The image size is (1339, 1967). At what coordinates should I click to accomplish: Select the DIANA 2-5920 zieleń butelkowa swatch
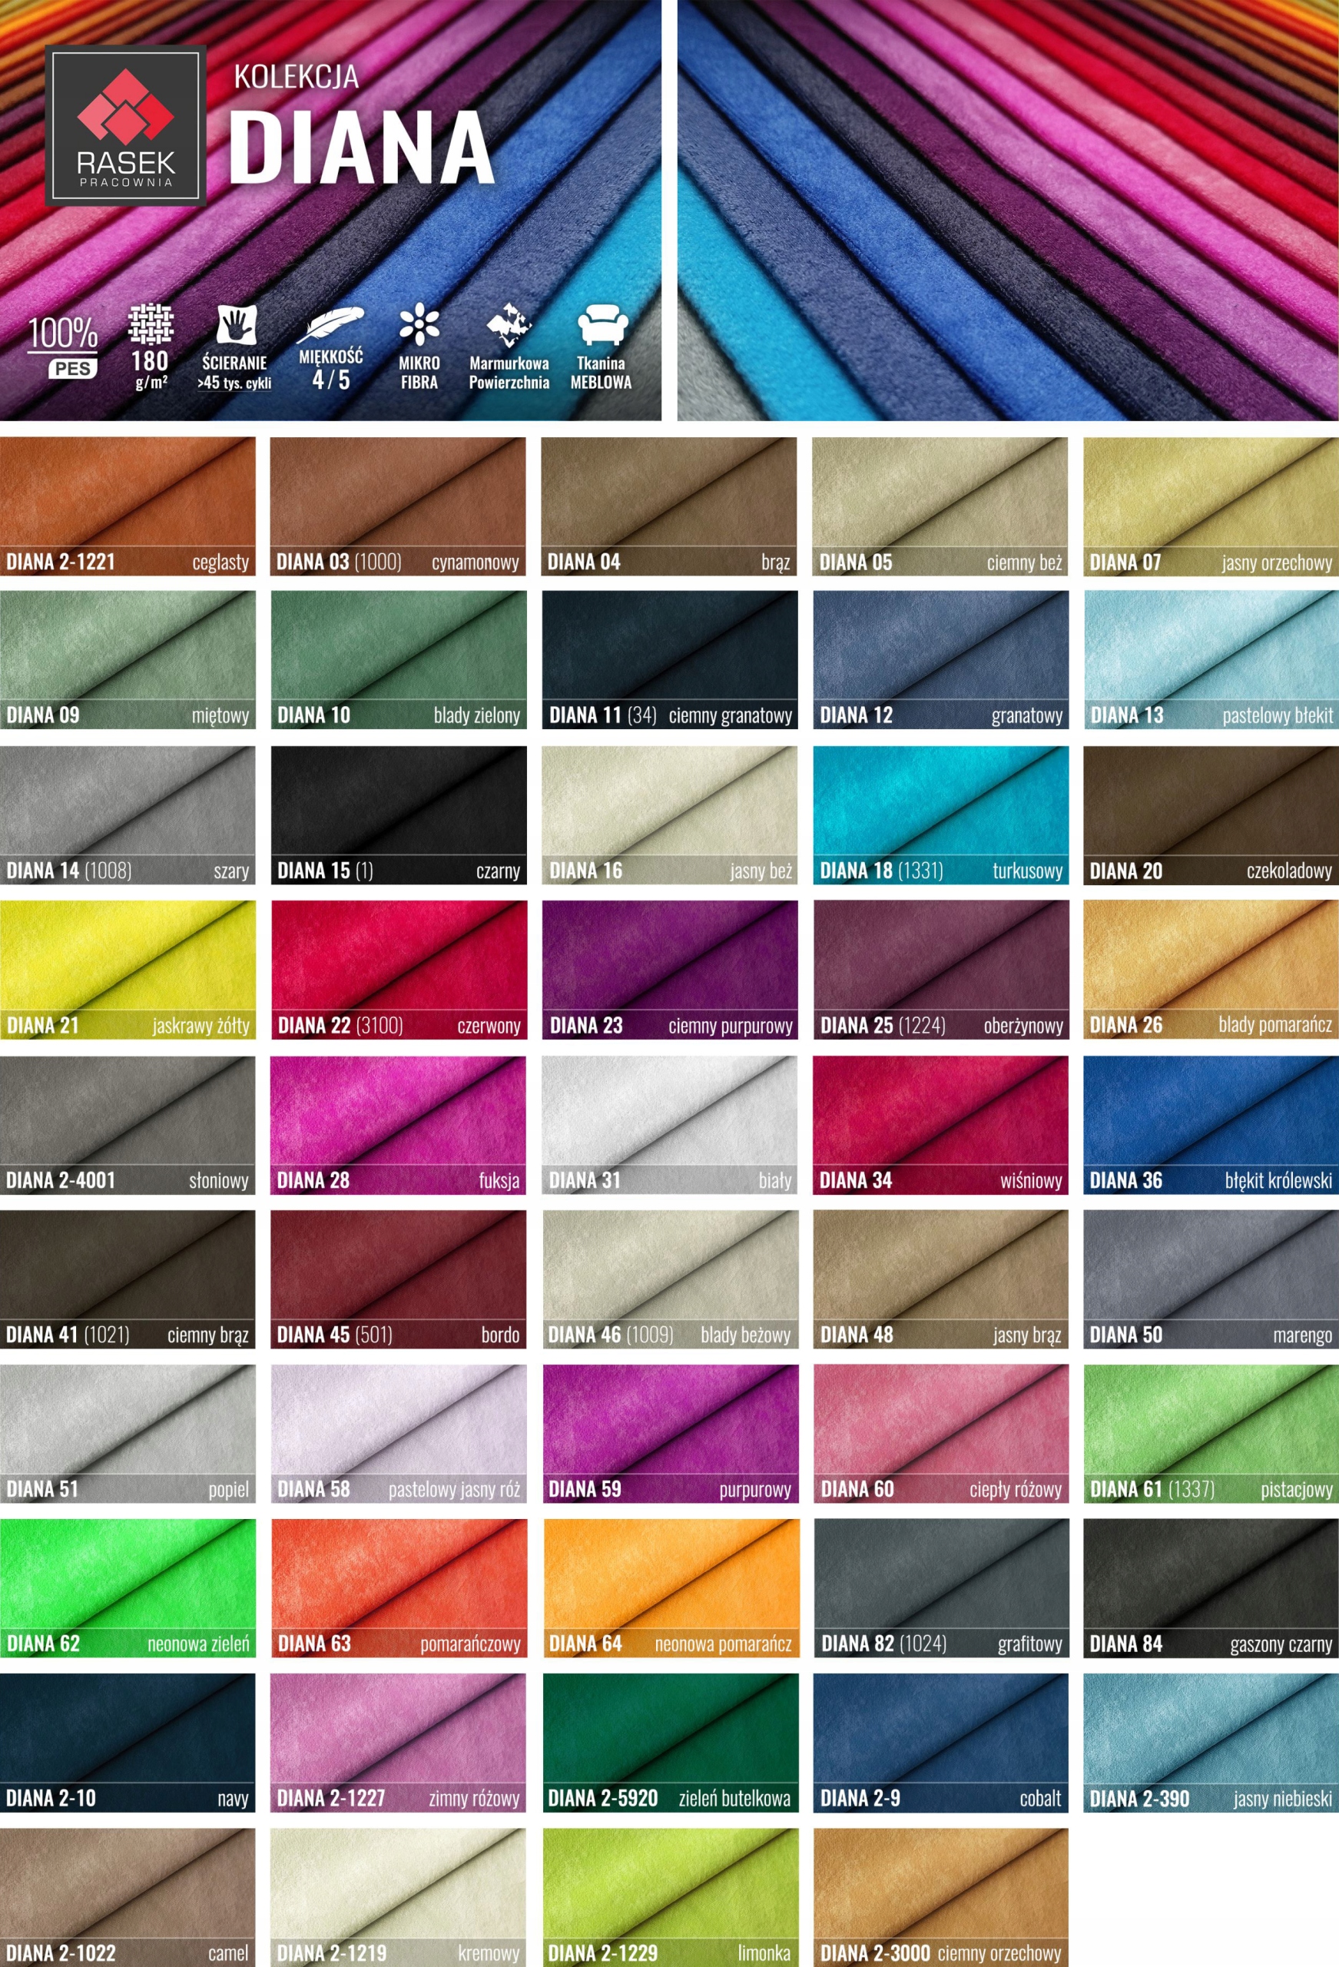pos(671,1743)
